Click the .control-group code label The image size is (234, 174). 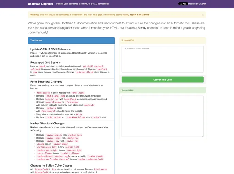(53, 102)
